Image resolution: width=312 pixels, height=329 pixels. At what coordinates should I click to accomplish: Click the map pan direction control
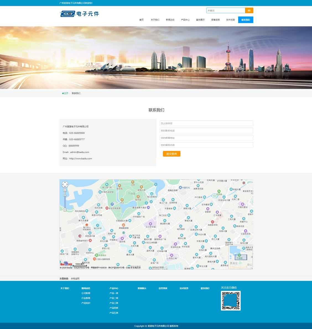coord(65,184)
